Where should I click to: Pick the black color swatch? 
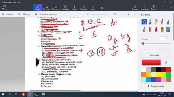(159, 70)
